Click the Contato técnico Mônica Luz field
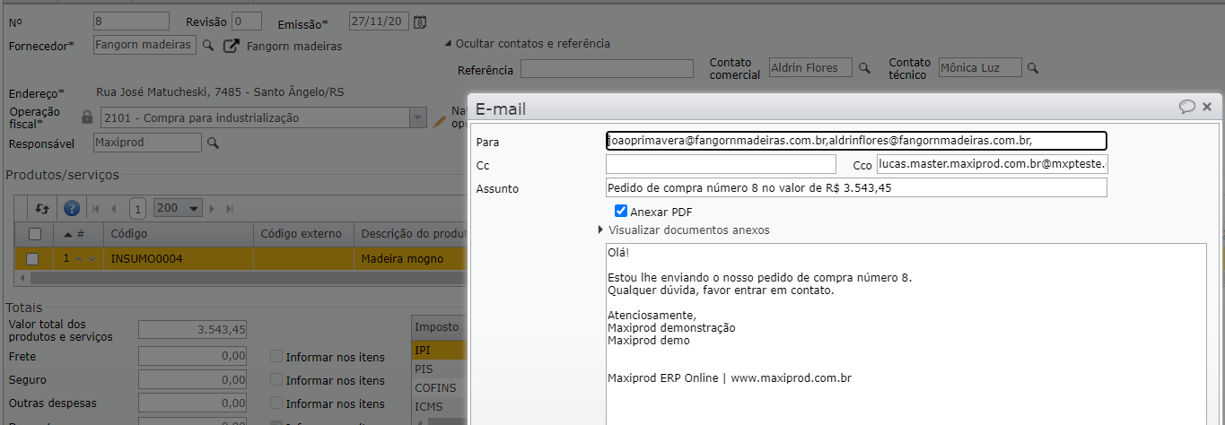Viewport: 1225px width, 425px height. [980, 68]
